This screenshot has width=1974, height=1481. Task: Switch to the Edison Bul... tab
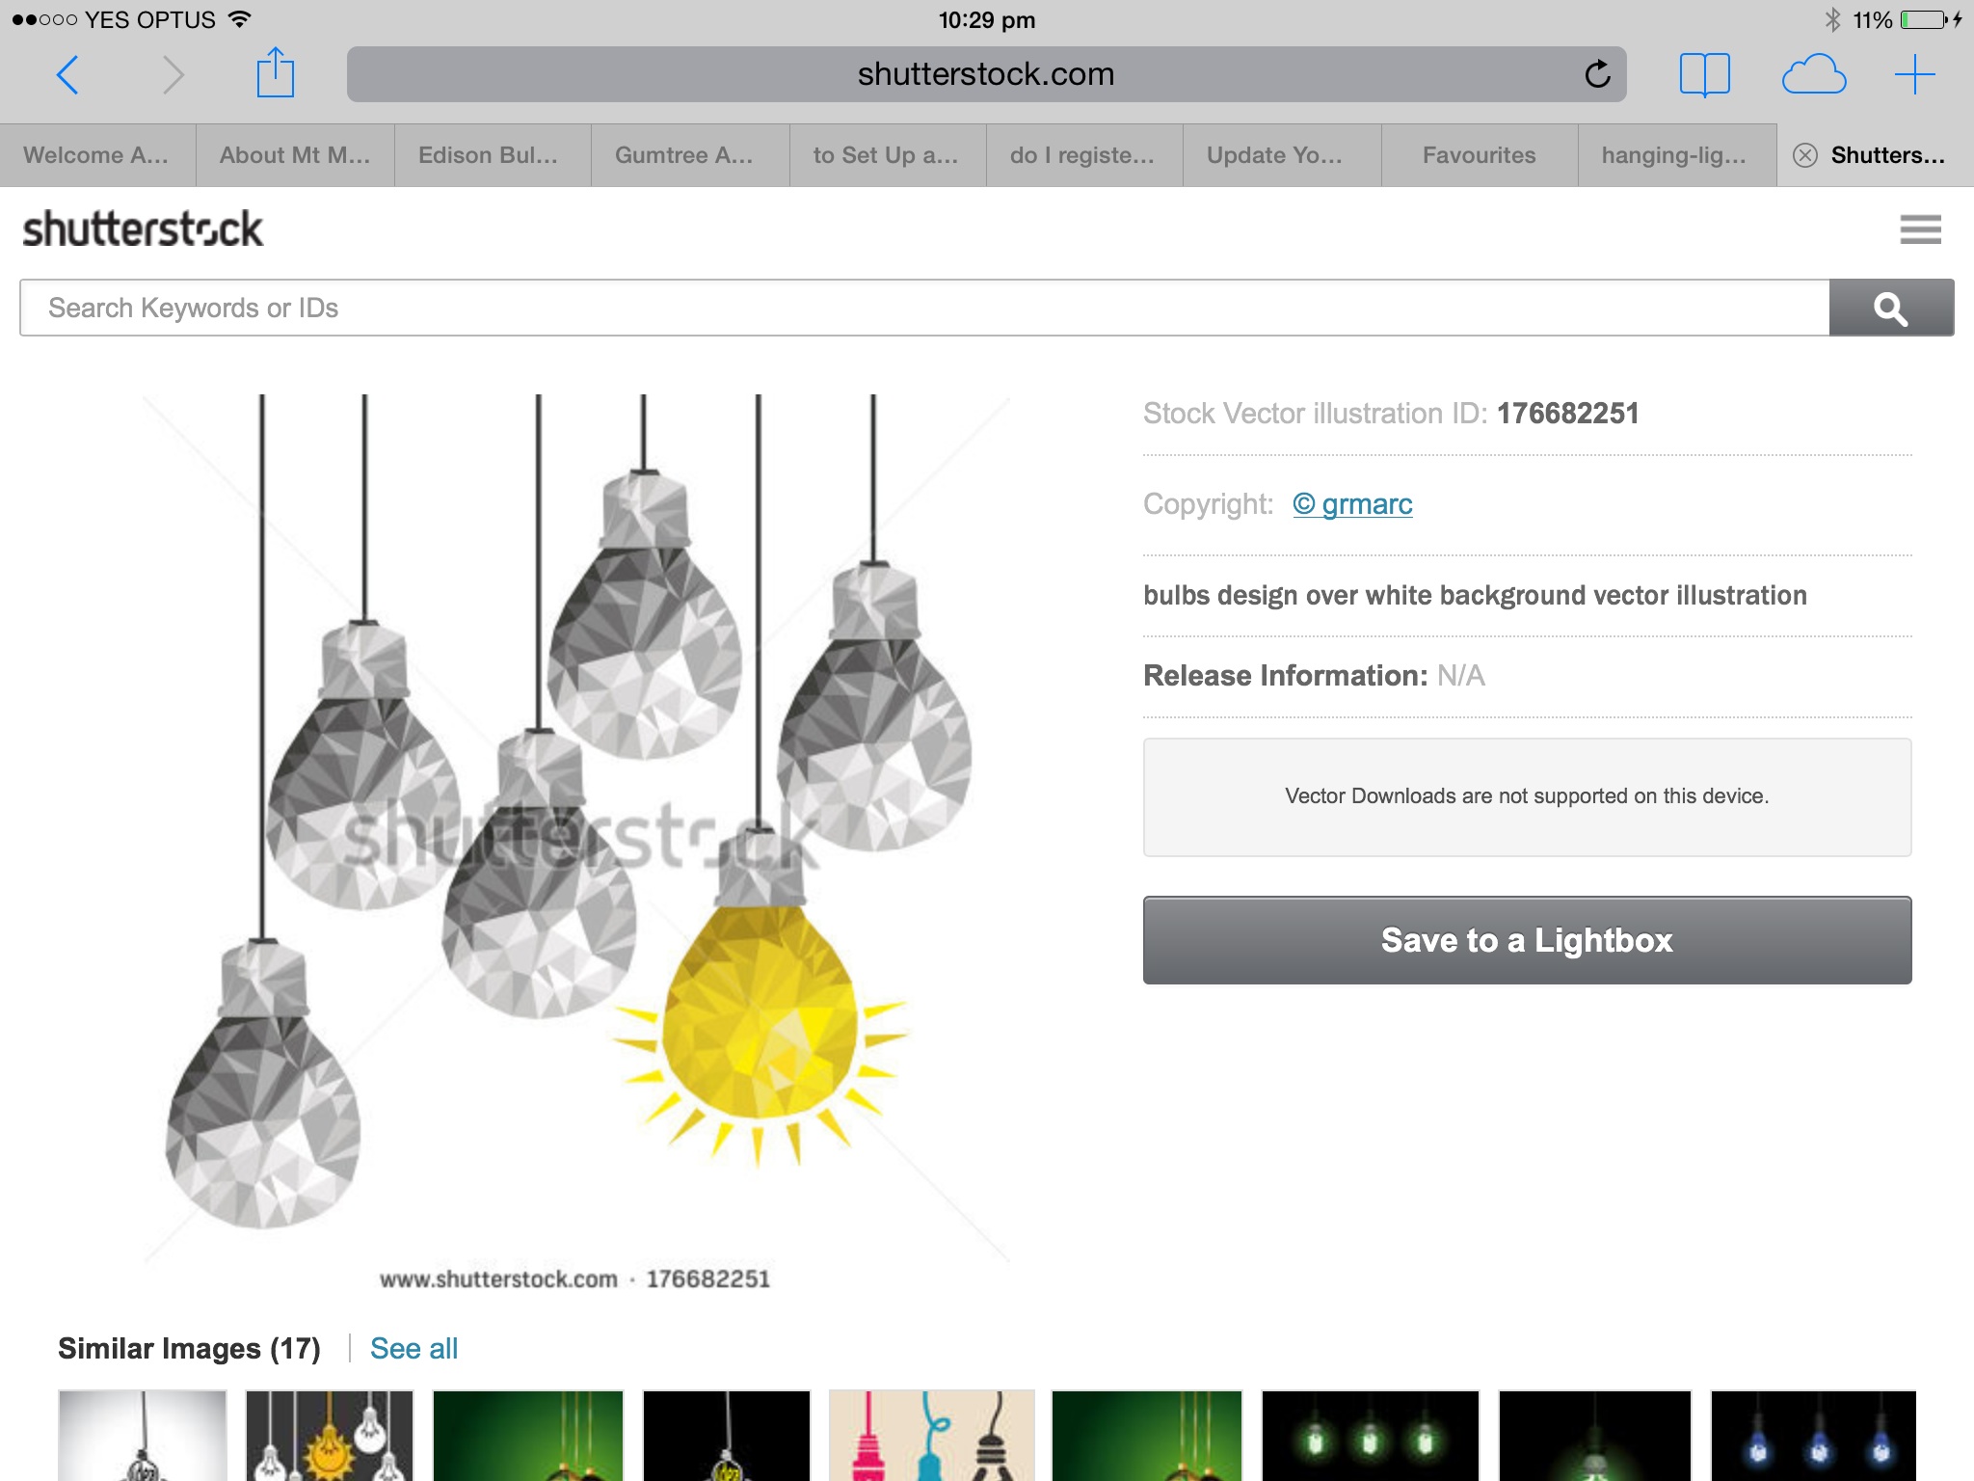tap(489, 155)
